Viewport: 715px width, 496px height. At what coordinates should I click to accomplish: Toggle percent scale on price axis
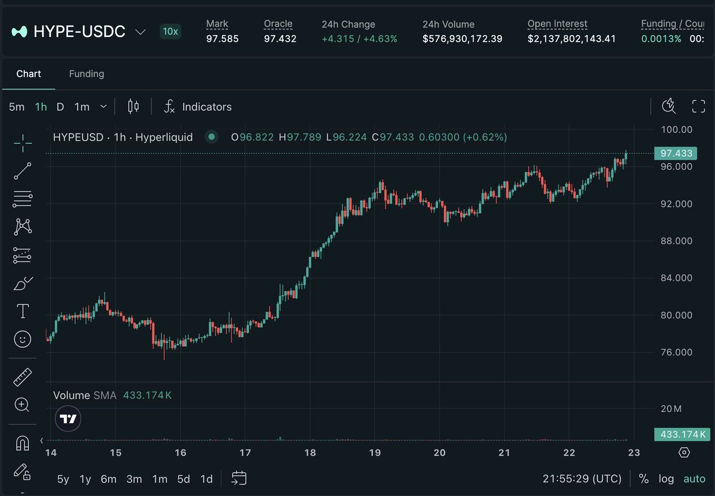643,479
